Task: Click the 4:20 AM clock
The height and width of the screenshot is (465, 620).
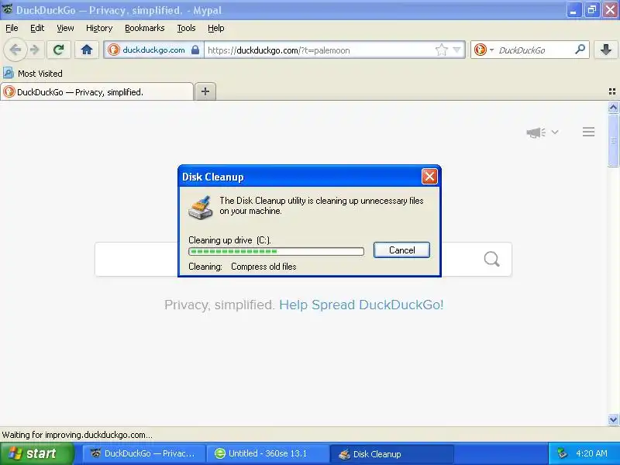Action: coord(591,453)
